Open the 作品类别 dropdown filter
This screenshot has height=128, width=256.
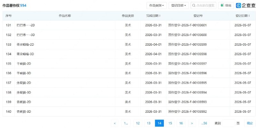(156, 5)
